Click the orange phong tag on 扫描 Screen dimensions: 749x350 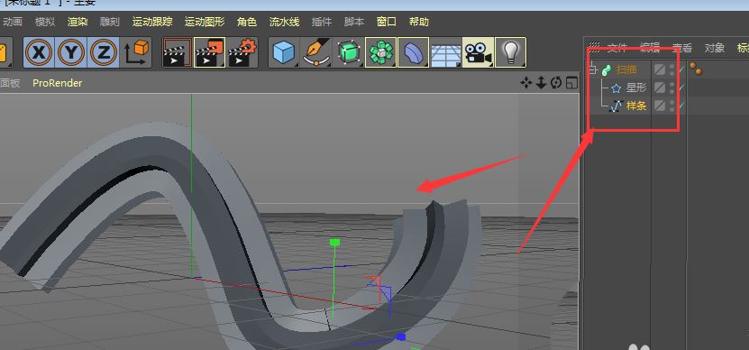click(x=696, y=69)
